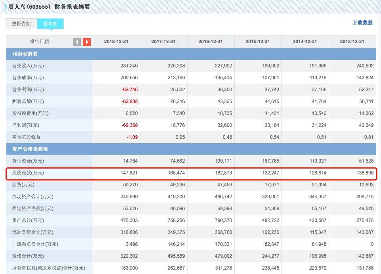The width and height of the screenshot is (381, 274).
Task: Click the 净利润(万元) row label
Action: pyautogui.click(x=25, y=125)
